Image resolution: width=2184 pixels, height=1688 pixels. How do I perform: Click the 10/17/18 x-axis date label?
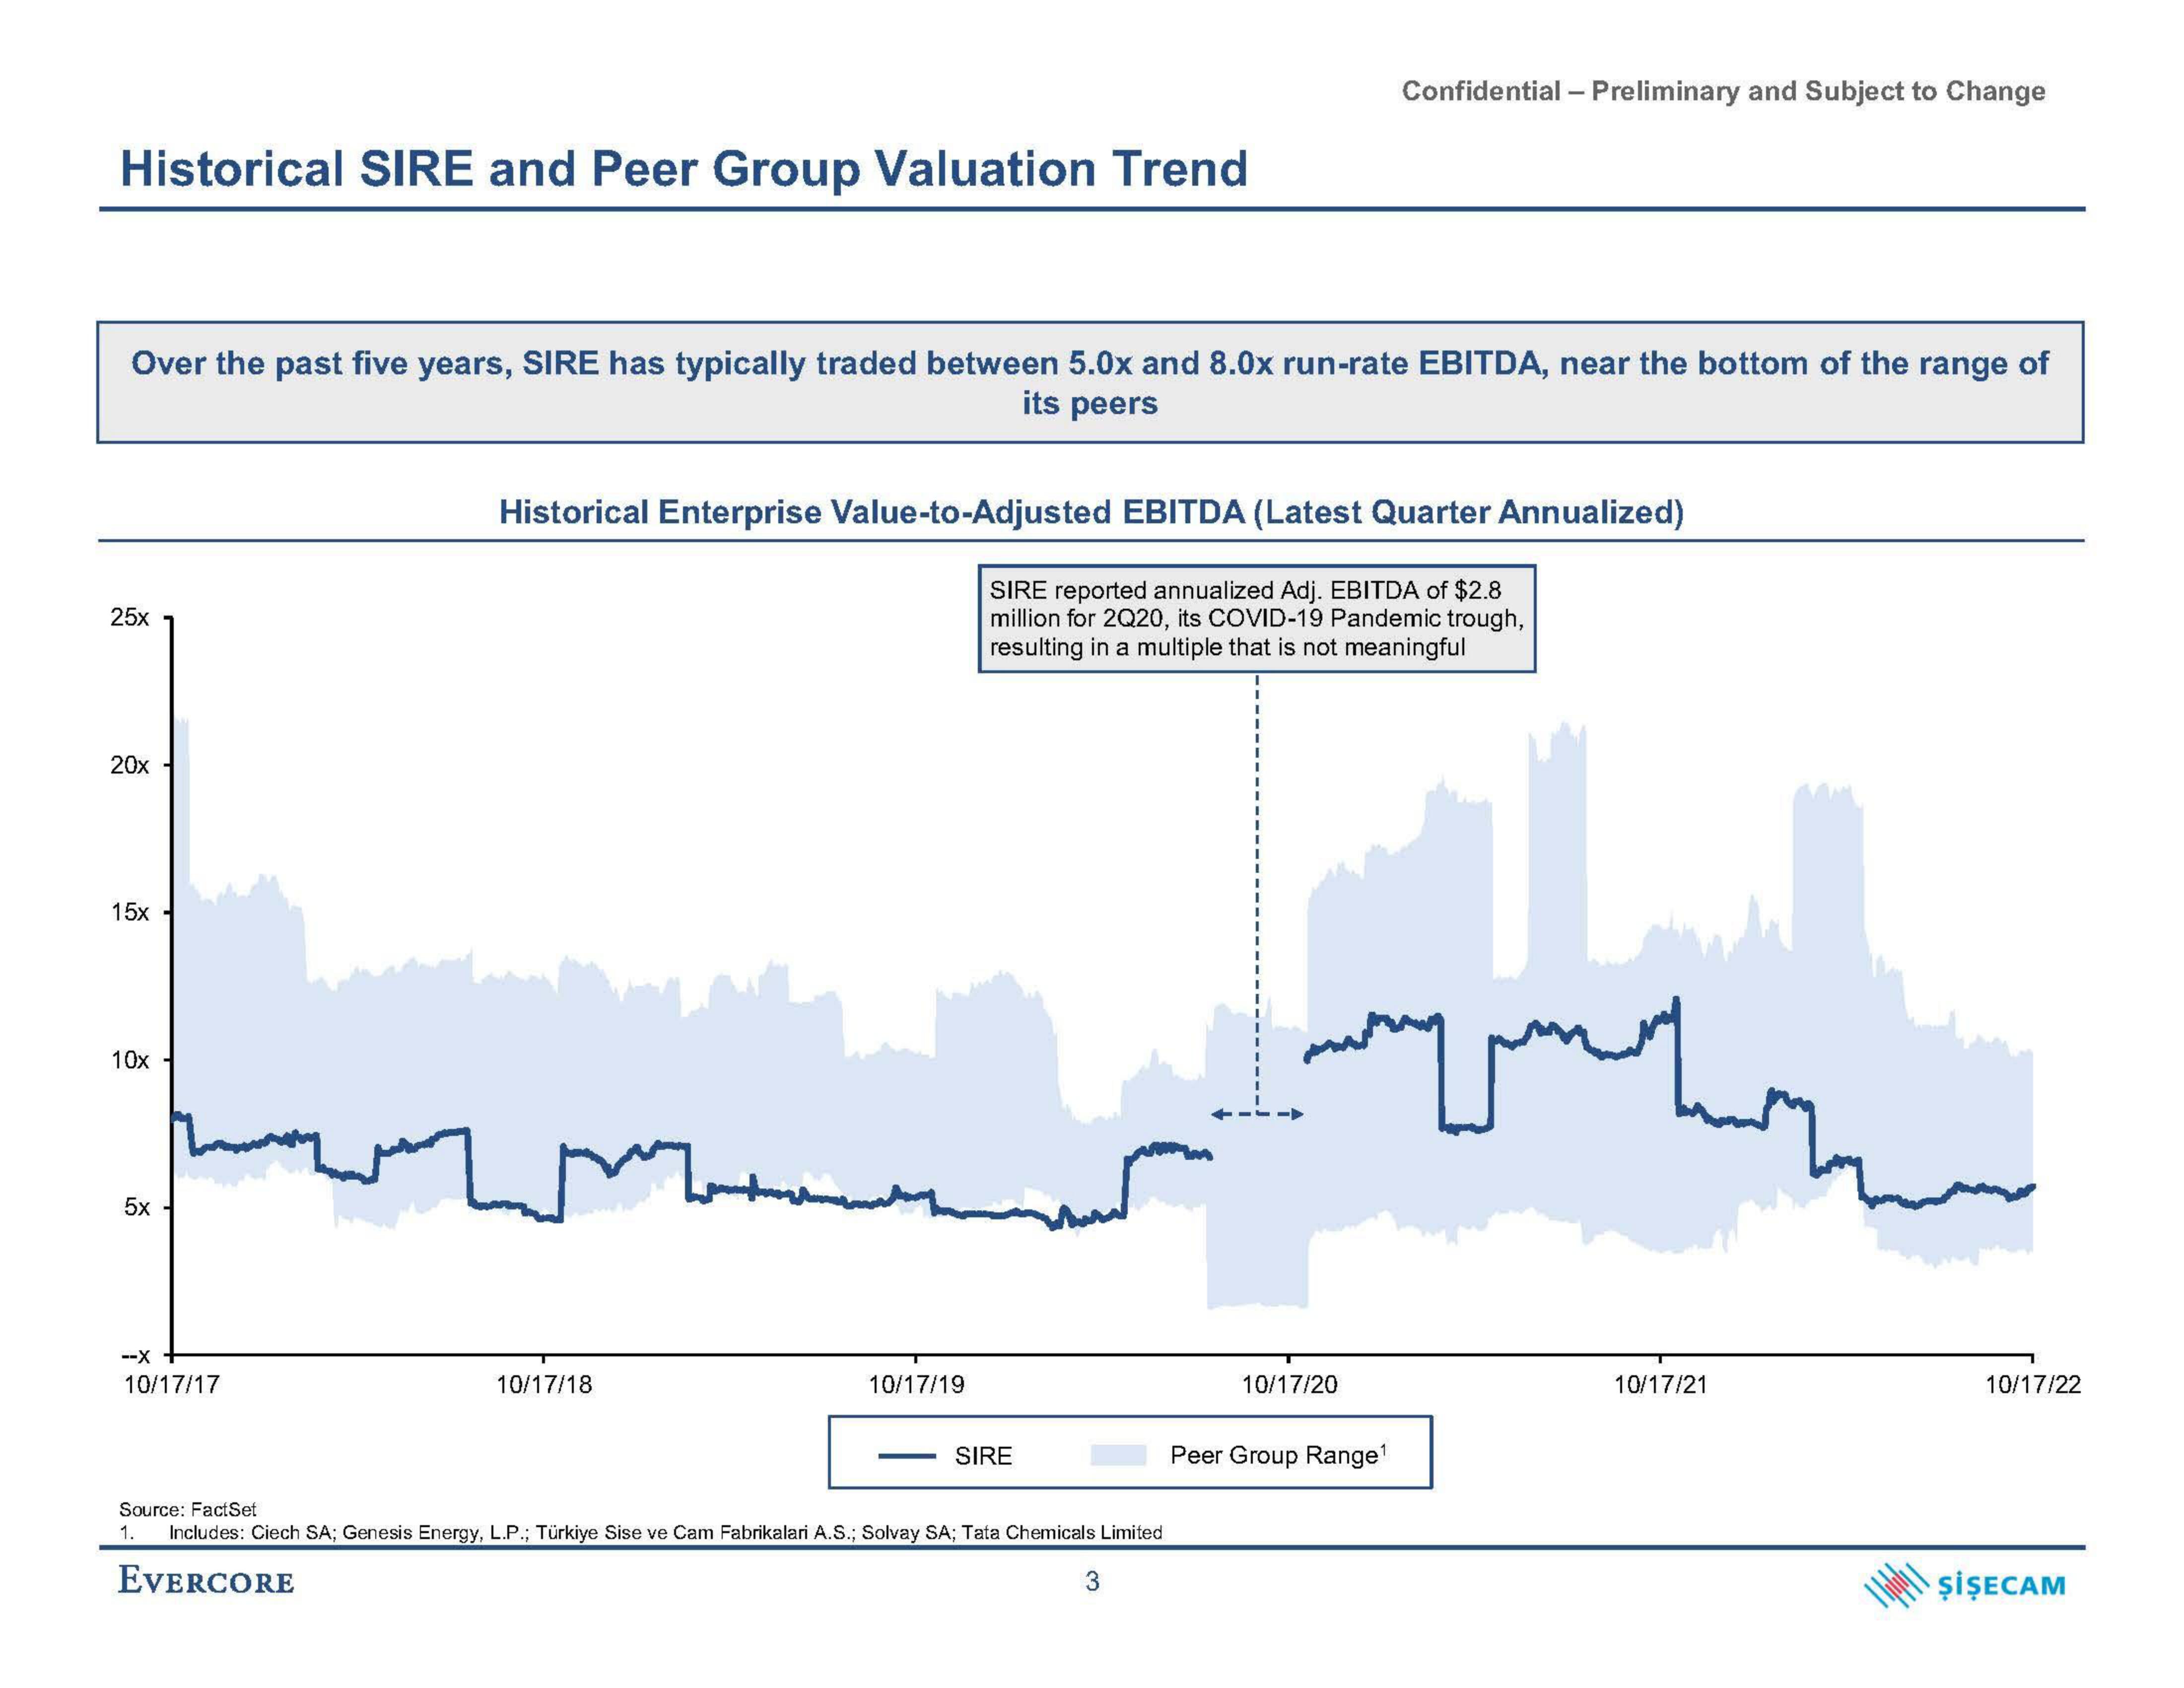(544, 1385)
